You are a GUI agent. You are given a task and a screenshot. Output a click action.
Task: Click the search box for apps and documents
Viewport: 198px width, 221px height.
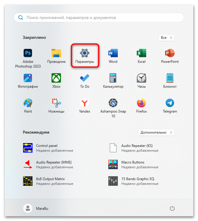(99, 18)
